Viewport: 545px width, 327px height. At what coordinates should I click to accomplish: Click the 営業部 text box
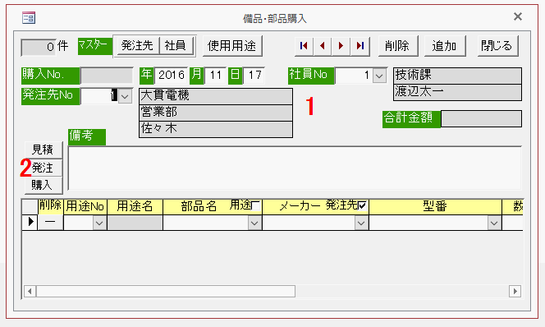pyautogui.click(x=216, y=113)
